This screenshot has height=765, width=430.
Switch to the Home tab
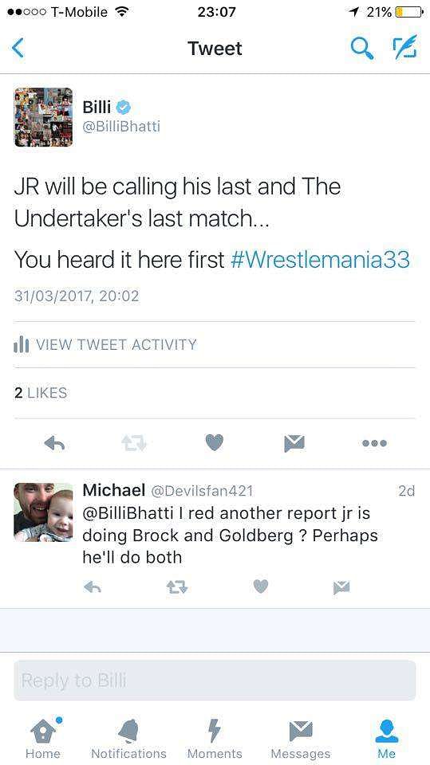pyautogui.click(x=43, y=738)
